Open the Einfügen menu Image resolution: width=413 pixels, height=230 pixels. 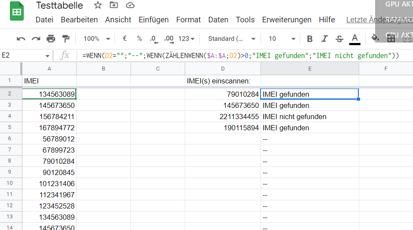pyautogui.click(x=153, y=20)
